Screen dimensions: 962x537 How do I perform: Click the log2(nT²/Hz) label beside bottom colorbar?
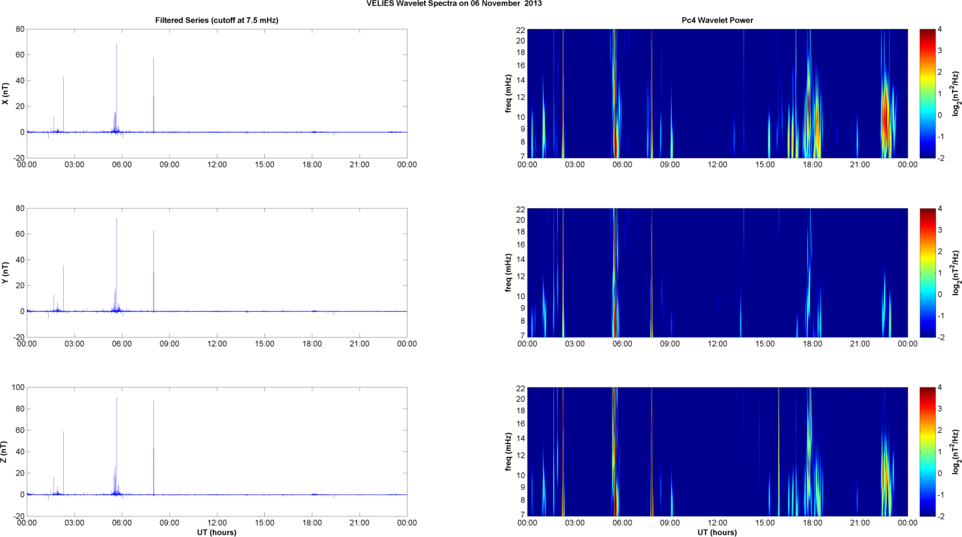click(x=956, y=452)
